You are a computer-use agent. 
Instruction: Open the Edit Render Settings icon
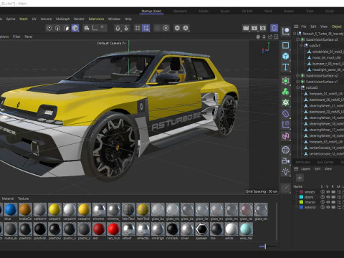click(x=263, y=28)
